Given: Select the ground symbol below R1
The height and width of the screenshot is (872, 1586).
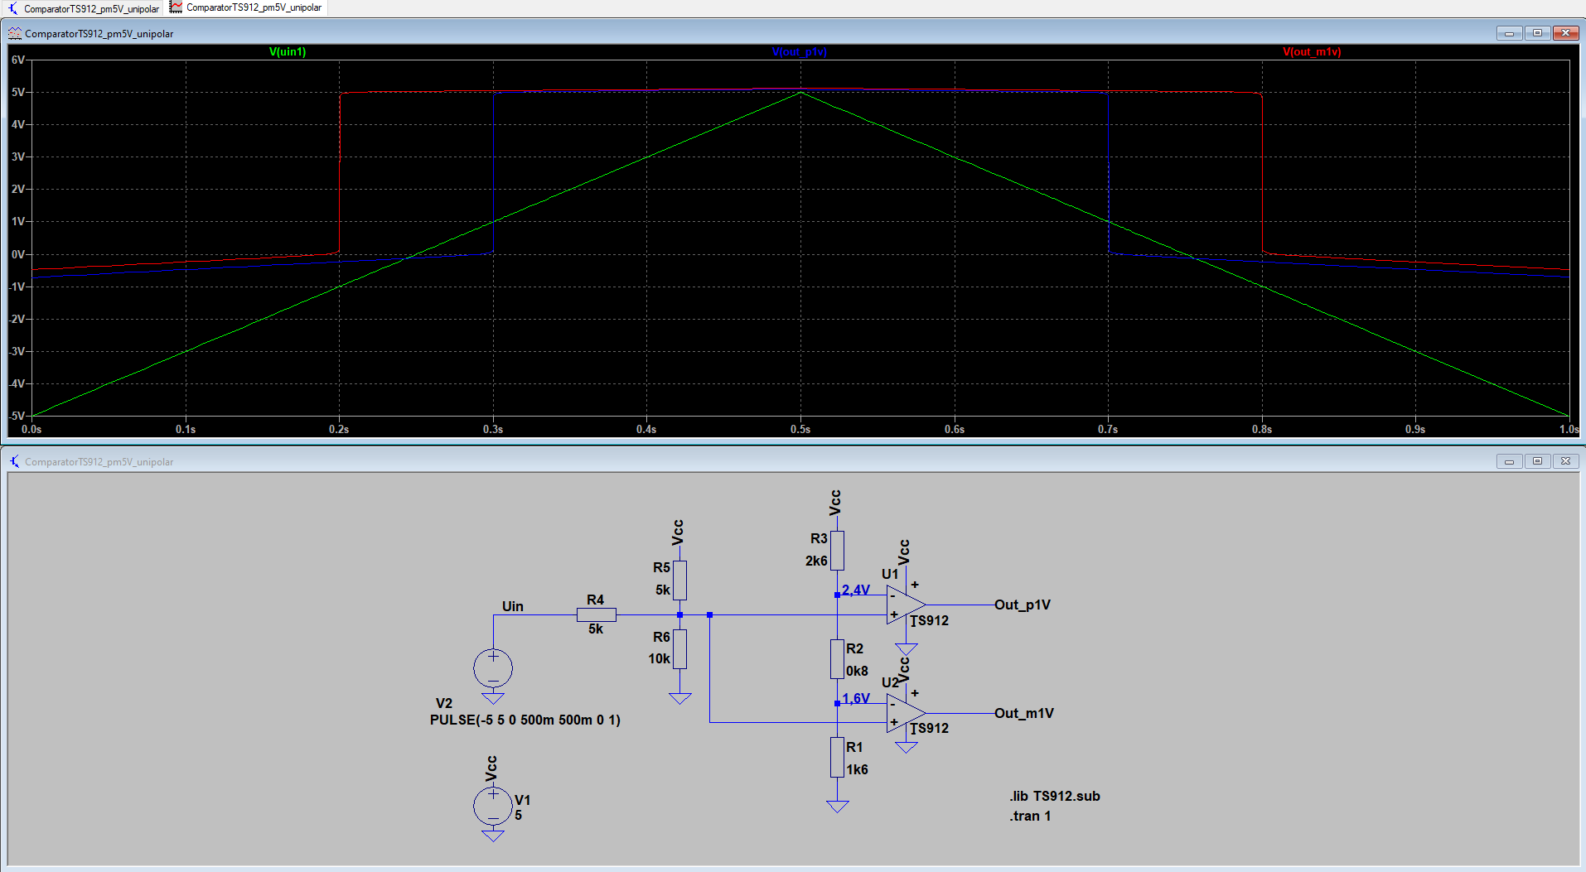Looking at the screenshot, I should pyautogui.click(x=837, y=807).
